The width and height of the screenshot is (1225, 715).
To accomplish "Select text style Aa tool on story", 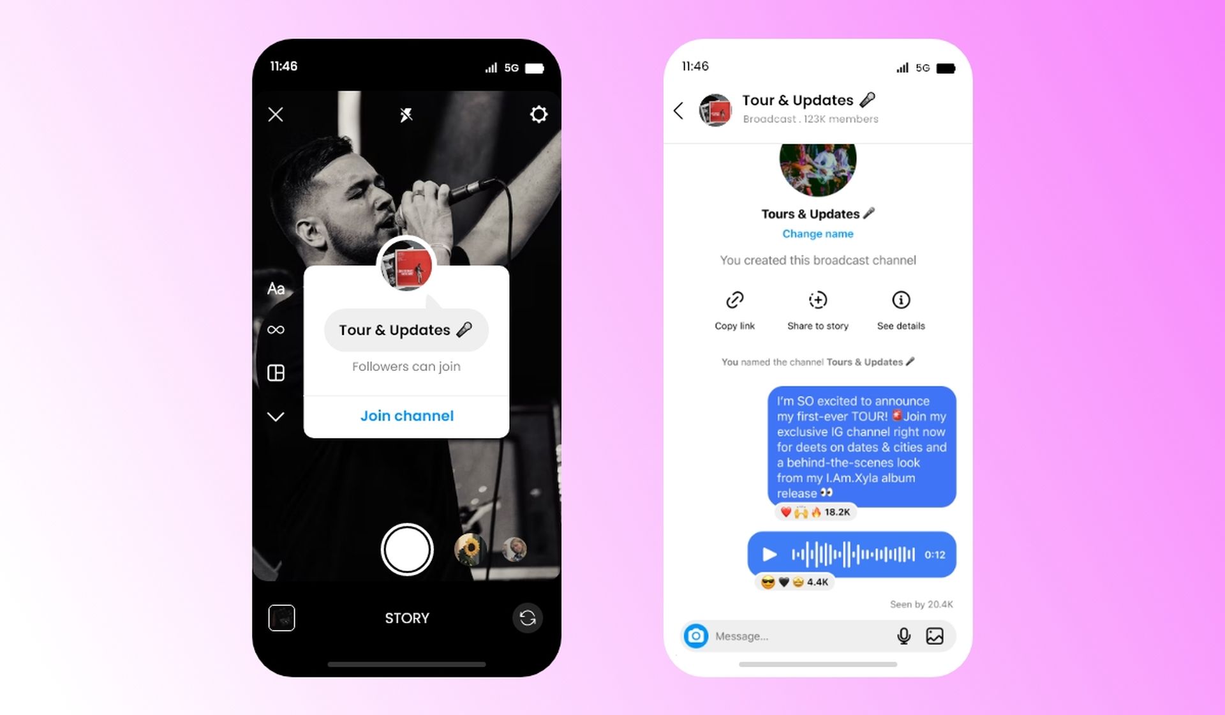I will pos(278,287).
